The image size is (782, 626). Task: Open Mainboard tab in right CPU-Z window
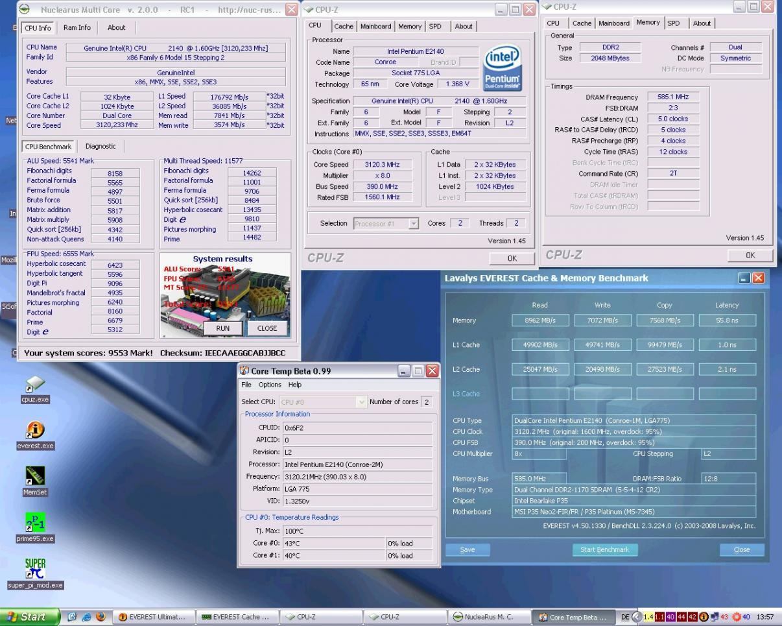click(614, 23)
